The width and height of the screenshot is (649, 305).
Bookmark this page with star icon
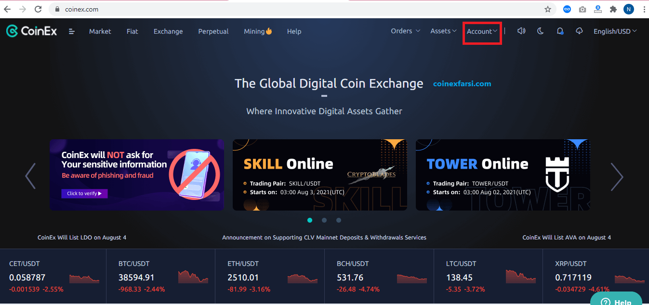547,9
